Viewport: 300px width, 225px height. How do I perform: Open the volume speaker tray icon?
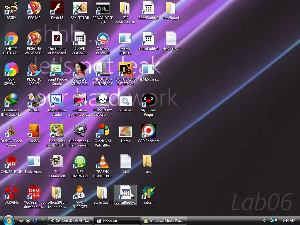(277, 220)
